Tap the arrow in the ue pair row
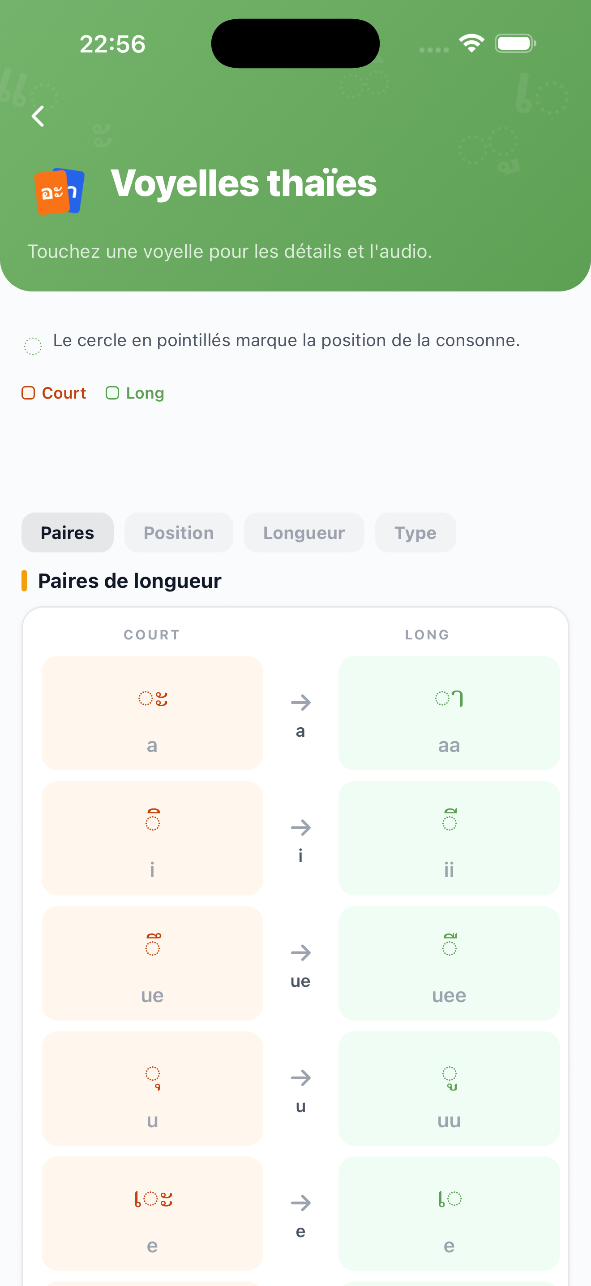591x1286 pixels. 300,952
